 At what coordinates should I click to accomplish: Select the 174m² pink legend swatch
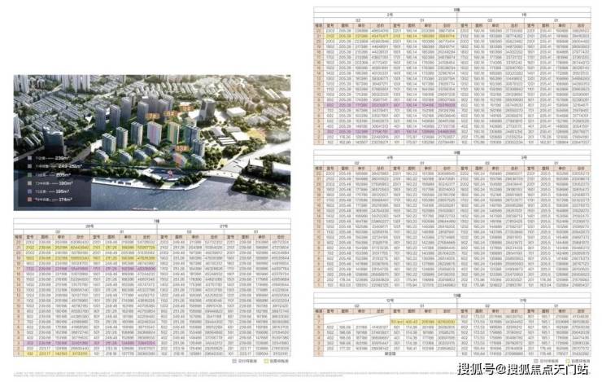click(x=29, y=200)
